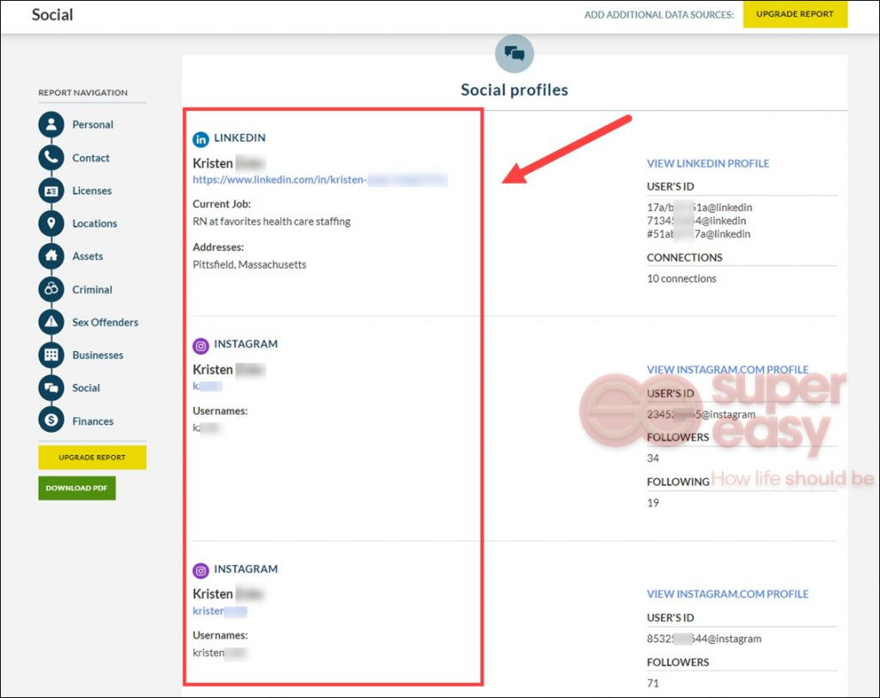The height and width of the screenshot is (698, 880).
Task: Click the 'Social' page title
Action: (52, 15)
